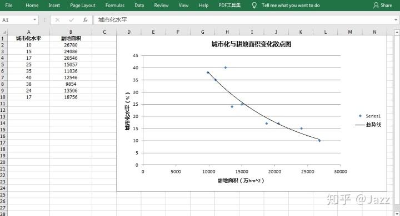400x216 pixels.
Task: Click vertical axis label 45
Action: [136, 55]
